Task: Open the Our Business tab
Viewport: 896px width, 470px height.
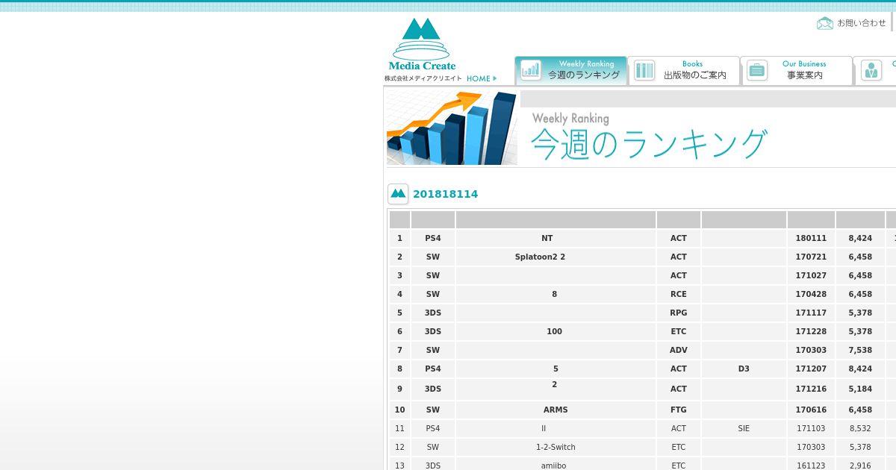Action: click(796, 70)
